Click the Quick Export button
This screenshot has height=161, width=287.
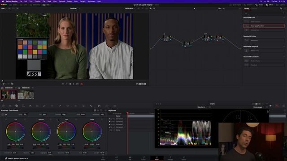[x=235, y=5]
